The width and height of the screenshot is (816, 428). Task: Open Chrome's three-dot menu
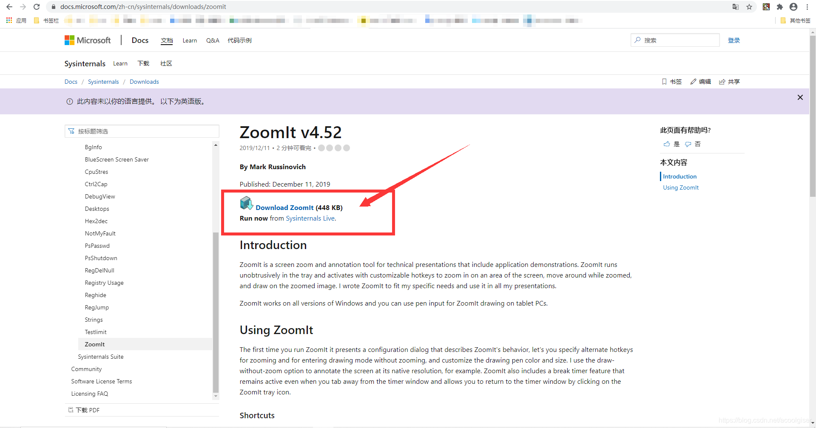[x=807, y=7]
